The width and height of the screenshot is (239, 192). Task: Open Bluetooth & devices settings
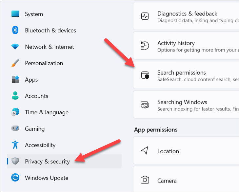50,30
